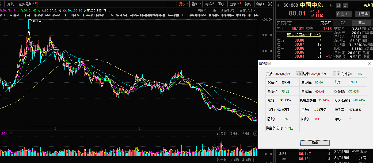This screenshot has height=163, width=373.
Task: Open the 自选 + watchlist dropdown
Action: coord(344,14)
